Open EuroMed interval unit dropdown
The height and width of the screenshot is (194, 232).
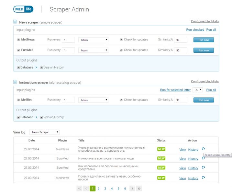tap(93, 50)
